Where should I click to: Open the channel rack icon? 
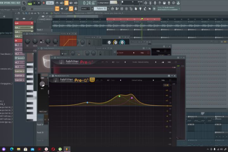pos(122,9)
